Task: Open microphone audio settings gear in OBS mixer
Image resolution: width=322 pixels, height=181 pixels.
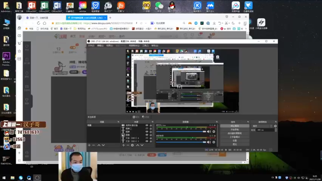Action: click(214, 132)
